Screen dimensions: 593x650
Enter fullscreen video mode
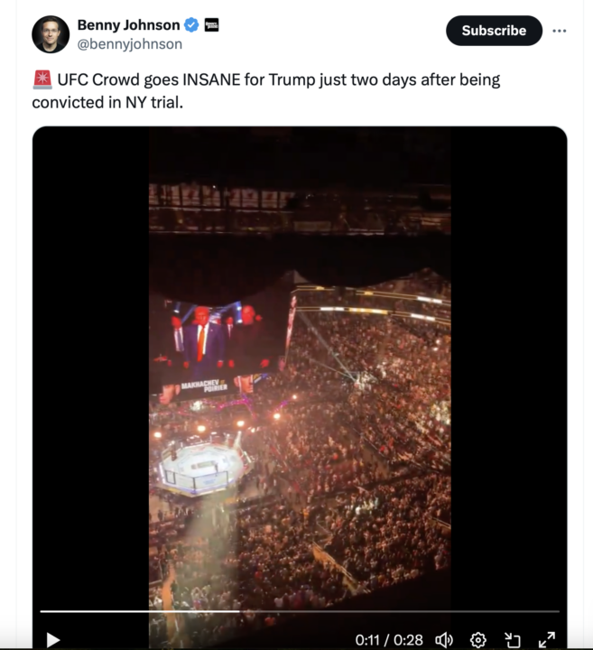[x=546, y=639]
